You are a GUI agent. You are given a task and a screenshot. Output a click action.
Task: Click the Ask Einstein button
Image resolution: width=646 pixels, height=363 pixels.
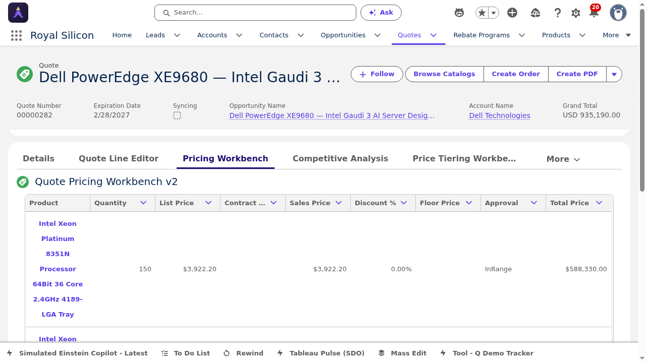point(381,13)
